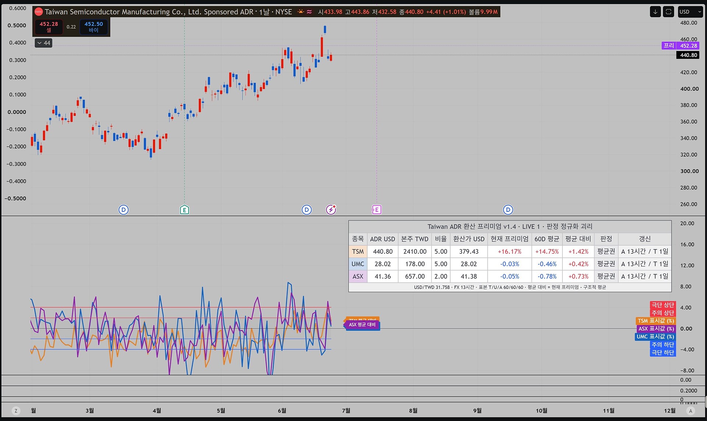Click the 452.50 buy button
This screenshot has width=707, height=421.
tap(94, 27)
